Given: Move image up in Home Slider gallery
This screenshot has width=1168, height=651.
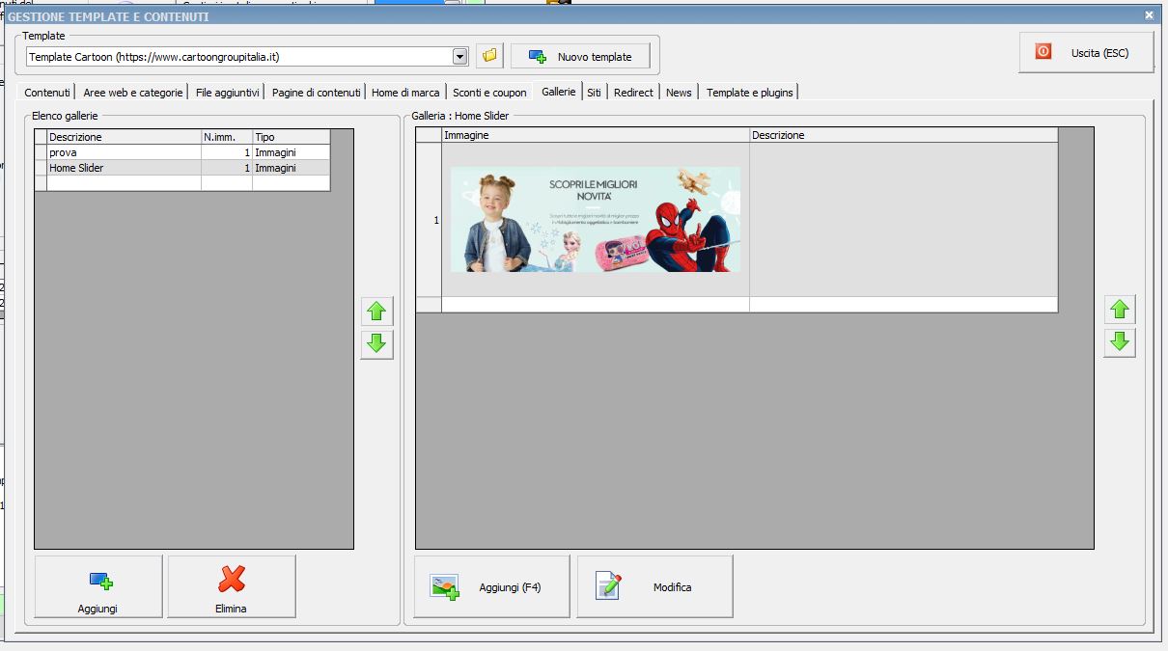Looking at the screenshot, I should [x=1120, y=310].
